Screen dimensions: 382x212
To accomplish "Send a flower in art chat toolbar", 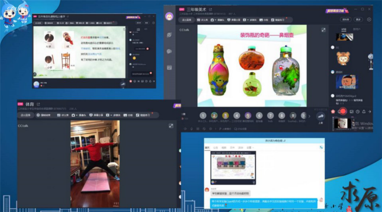I will point(333,112).
